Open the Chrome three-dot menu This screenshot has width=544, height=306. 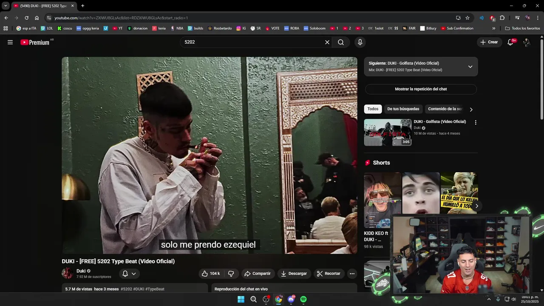[x=538, y=18]
